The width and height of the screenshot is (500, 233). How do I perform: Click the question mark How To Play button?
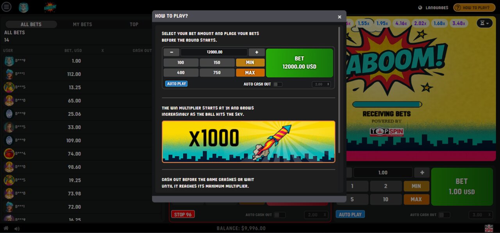474,7
